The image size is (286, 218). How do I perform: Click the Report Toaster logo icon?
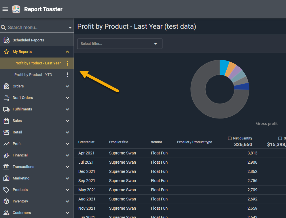(16, 9)
